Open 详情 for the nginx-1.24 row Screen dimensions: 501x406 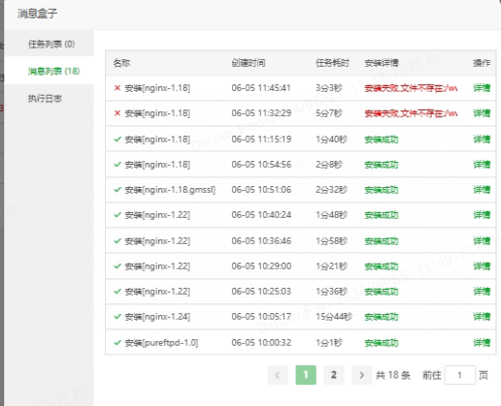[482, 317]
